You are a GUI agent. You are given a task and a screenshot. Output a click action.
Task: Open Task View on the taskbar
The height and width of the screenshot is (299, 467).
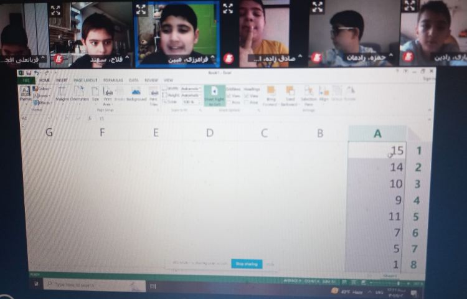[x=153, y=286]
